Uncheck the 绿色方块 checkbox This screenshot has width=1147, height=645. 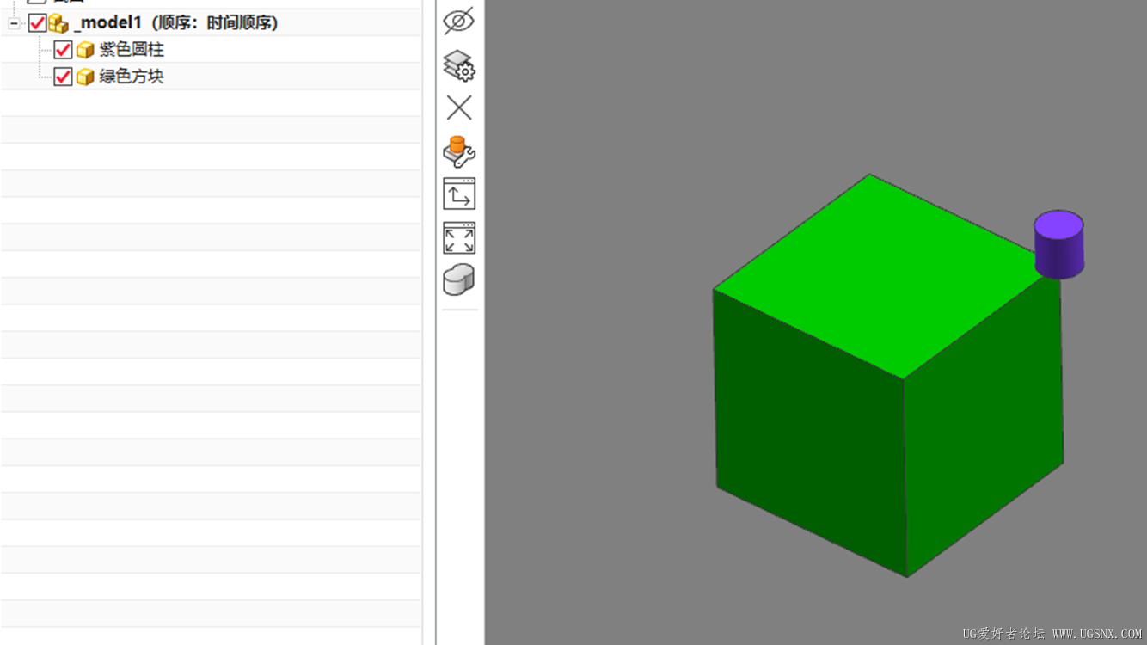pyautogui.click(x=63, y=77)
